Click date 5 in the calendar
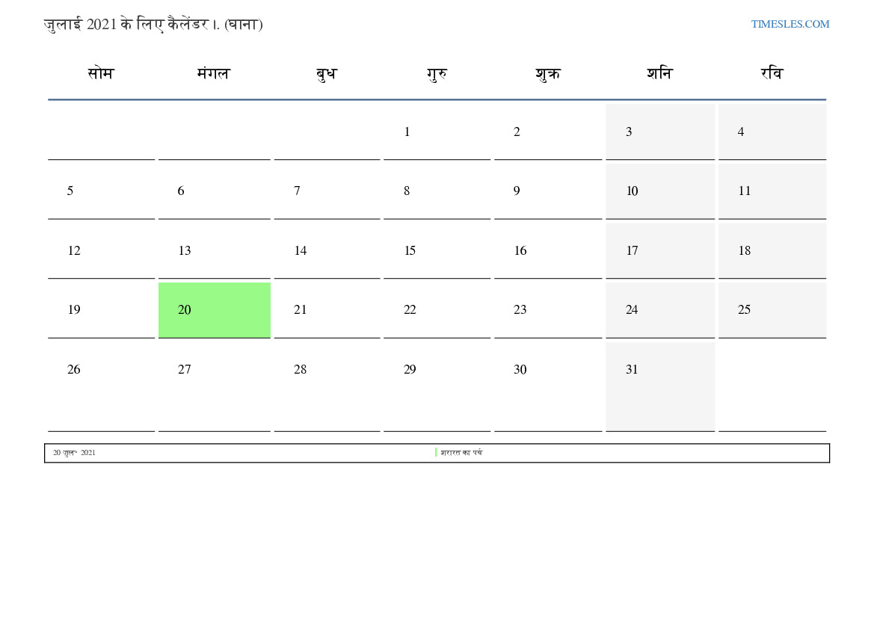874x618 pixels. click(102, 191)
